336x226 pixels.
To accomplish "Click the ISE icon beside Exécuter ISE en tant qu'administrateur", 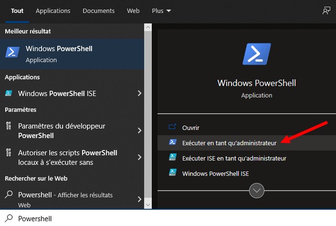I will click(x=173, y=157).
